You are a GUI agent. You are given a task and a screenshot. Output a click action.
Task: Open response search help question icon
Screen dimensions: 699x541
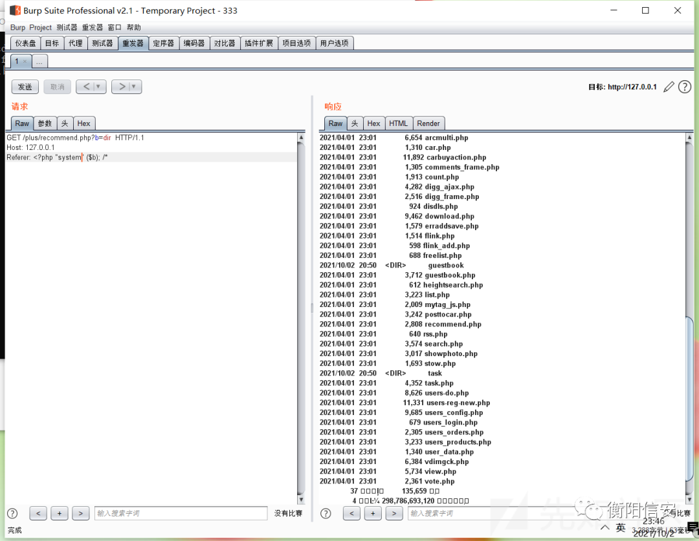click(x=326, y=513)
